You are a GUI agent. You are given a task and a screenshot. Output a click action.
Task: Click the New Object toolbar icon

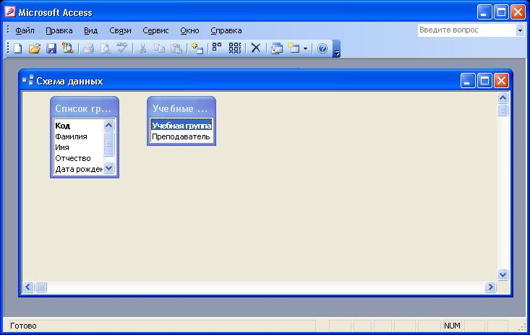tap(294, 48)
